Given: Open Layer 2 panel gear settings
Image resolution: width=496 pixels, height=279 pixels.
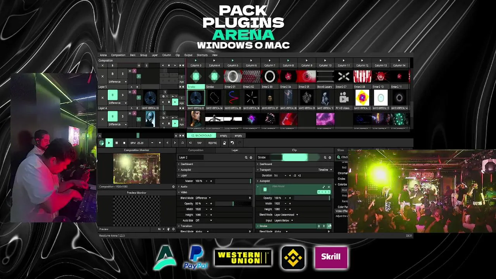Looking at the screenshot, I should [x=251, y=157].
